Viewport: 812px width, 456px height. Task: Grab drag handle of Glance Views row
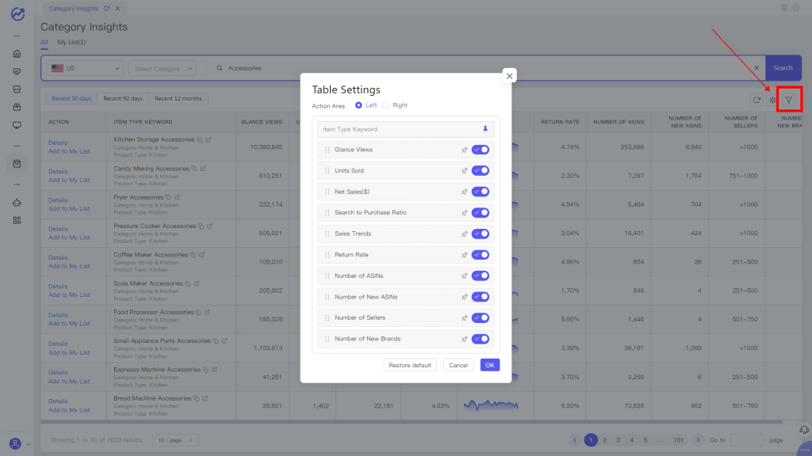click(x=327, y=150)
